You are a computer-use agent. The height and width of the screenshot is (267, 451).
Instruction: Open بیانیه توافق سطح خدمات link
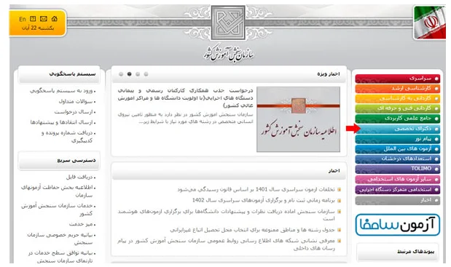(60, 257)
